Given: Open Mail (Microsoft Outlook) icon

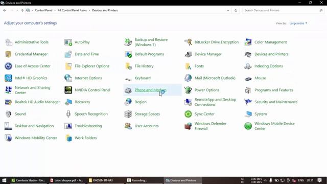Looking at the screenshot, I should 188,78.
